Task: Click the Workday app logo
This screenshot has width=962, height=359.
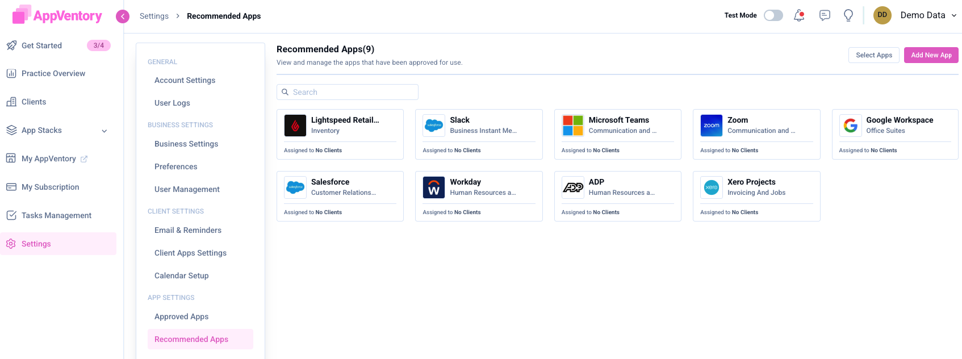Action: pos(434,187)
